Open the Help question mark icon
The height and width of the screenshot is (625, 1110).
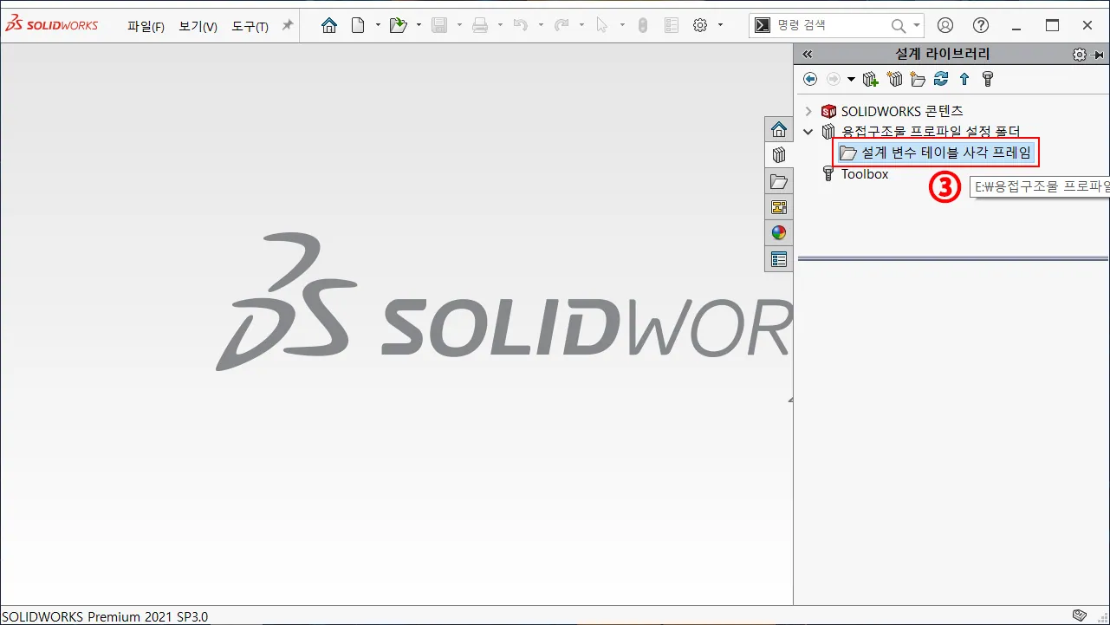tap(981, 25)
